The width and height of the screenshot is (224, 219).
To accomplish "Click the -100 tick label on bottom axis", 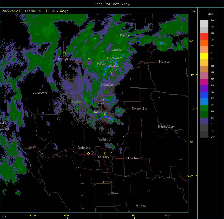I will click(33, 215).
